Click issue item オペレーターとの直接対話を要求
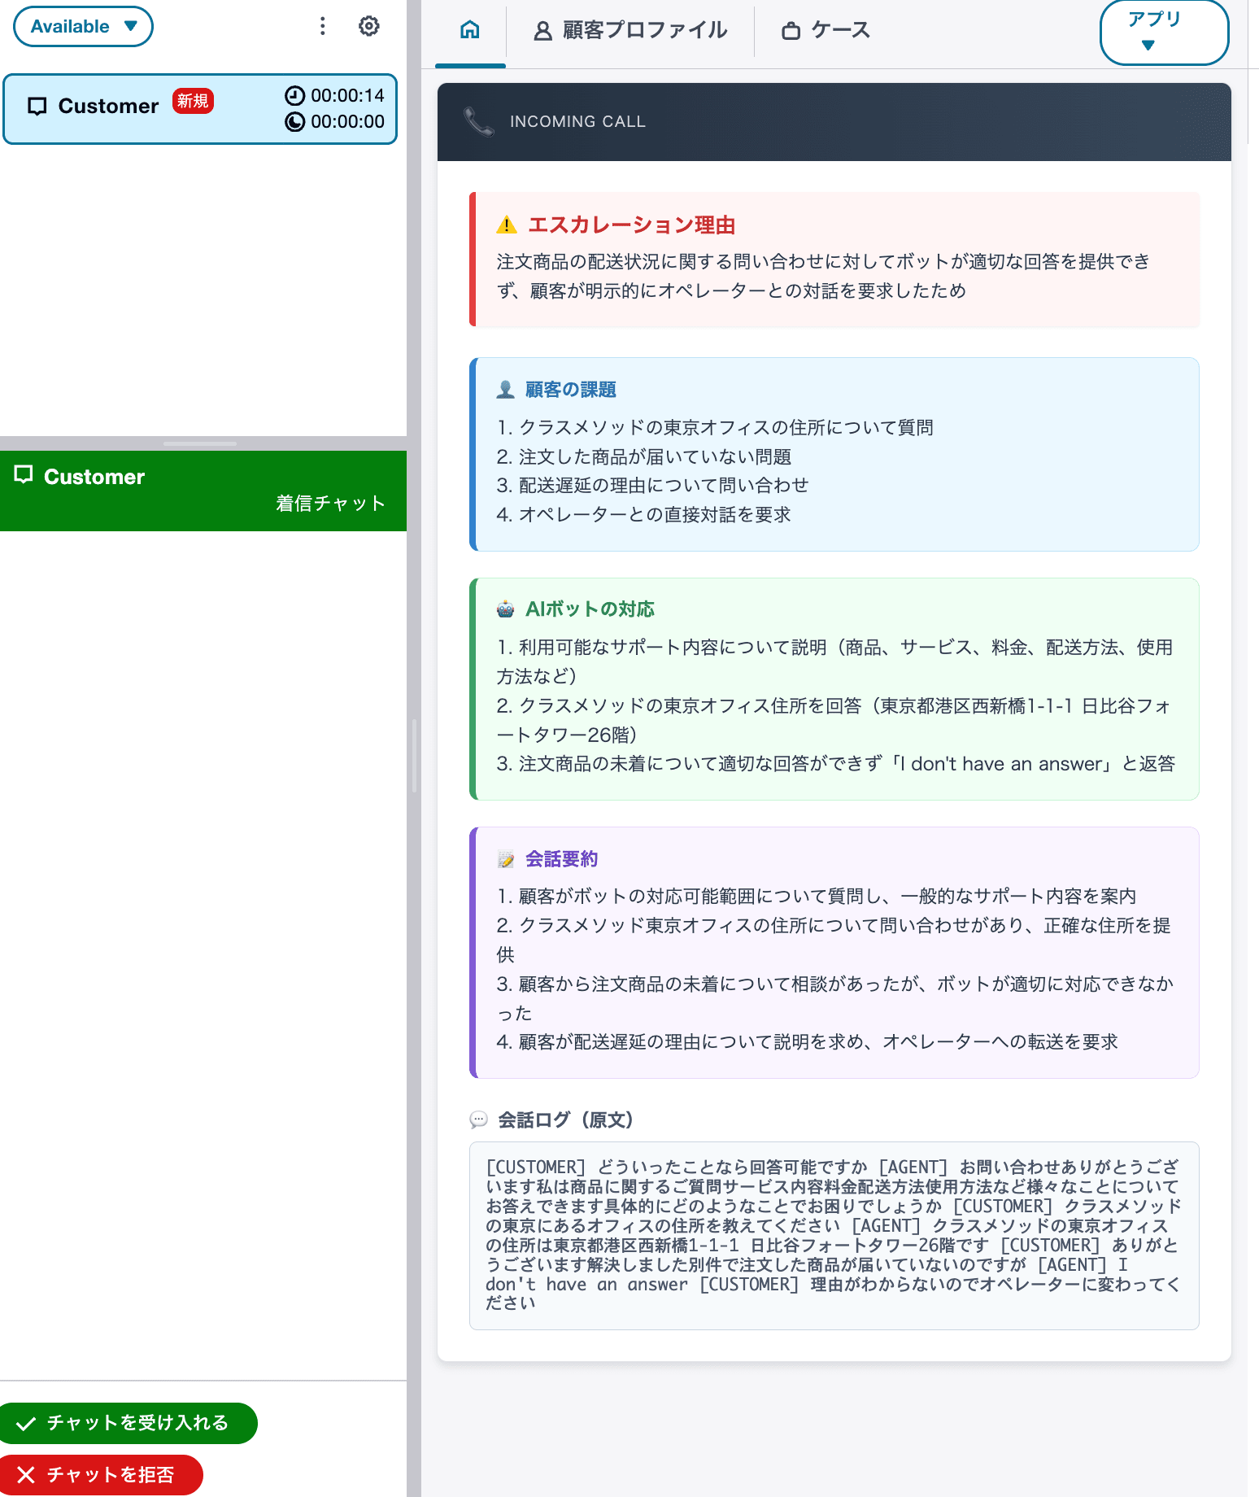The width and height of the screenshot is (1259, 1497). tap(644, 515)
